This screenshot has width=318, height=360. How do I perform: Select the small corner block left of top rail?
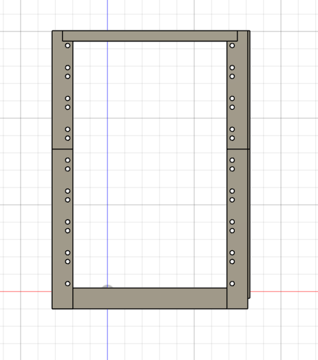coord(57,36)
